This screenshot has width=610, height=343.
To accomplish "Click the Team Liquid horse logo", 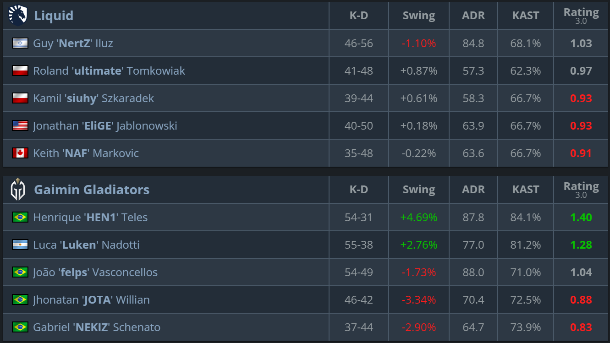I will coord(18,16).
